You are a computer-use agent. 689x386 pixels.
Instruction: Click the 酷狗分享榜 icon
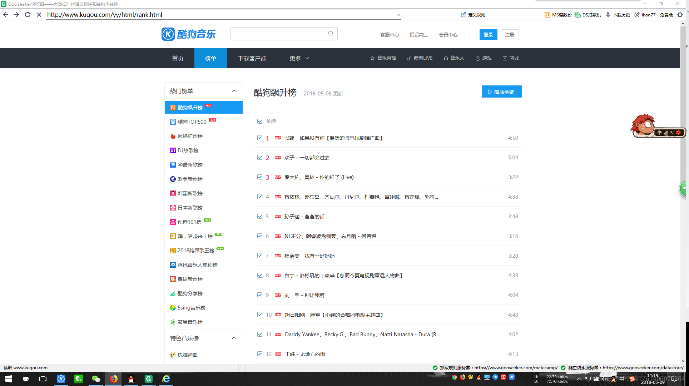click(x=173, y=293)
